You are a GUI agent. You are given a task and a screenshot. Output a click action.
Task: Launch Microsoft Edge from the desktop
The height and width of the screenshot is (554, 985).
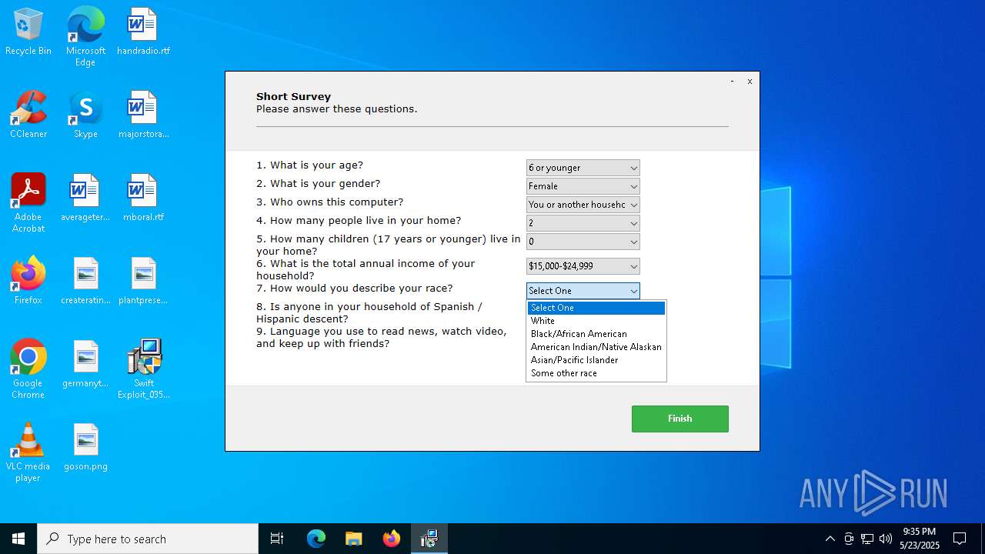pos(85,36)
